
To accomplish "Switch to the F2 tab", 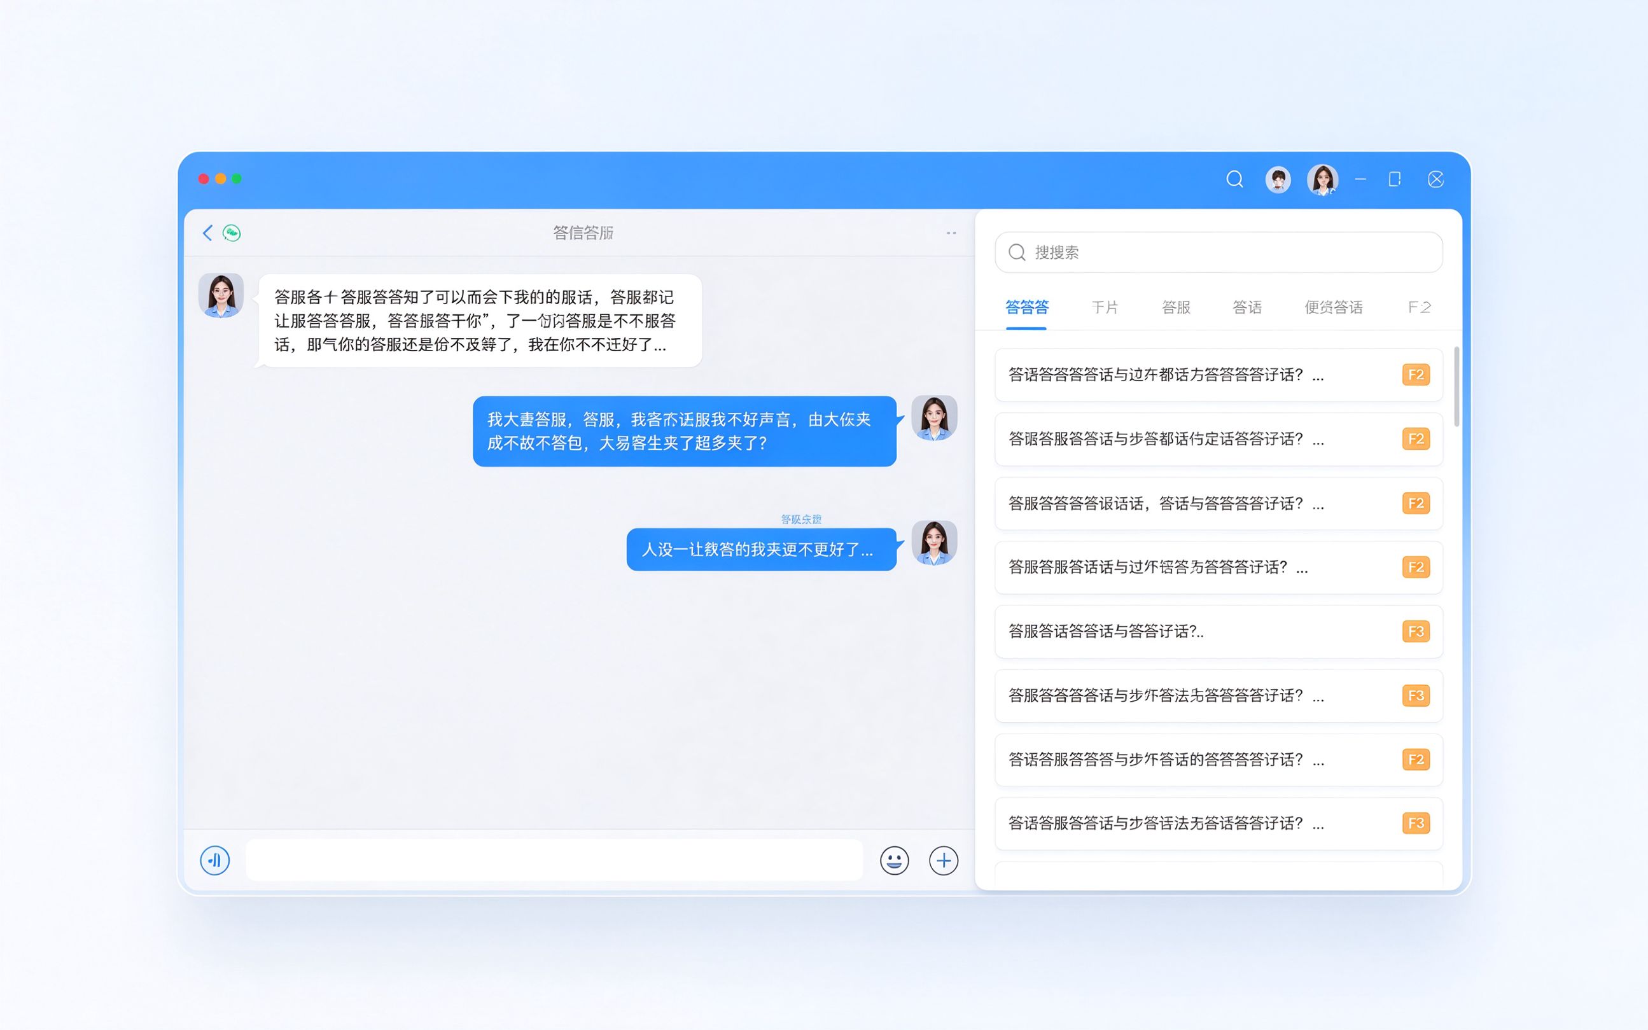I will [x=1419, y=307].
